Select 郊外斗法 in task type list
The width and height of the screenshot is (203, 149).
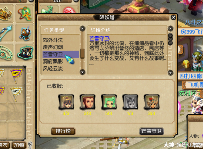pos(53,40)
